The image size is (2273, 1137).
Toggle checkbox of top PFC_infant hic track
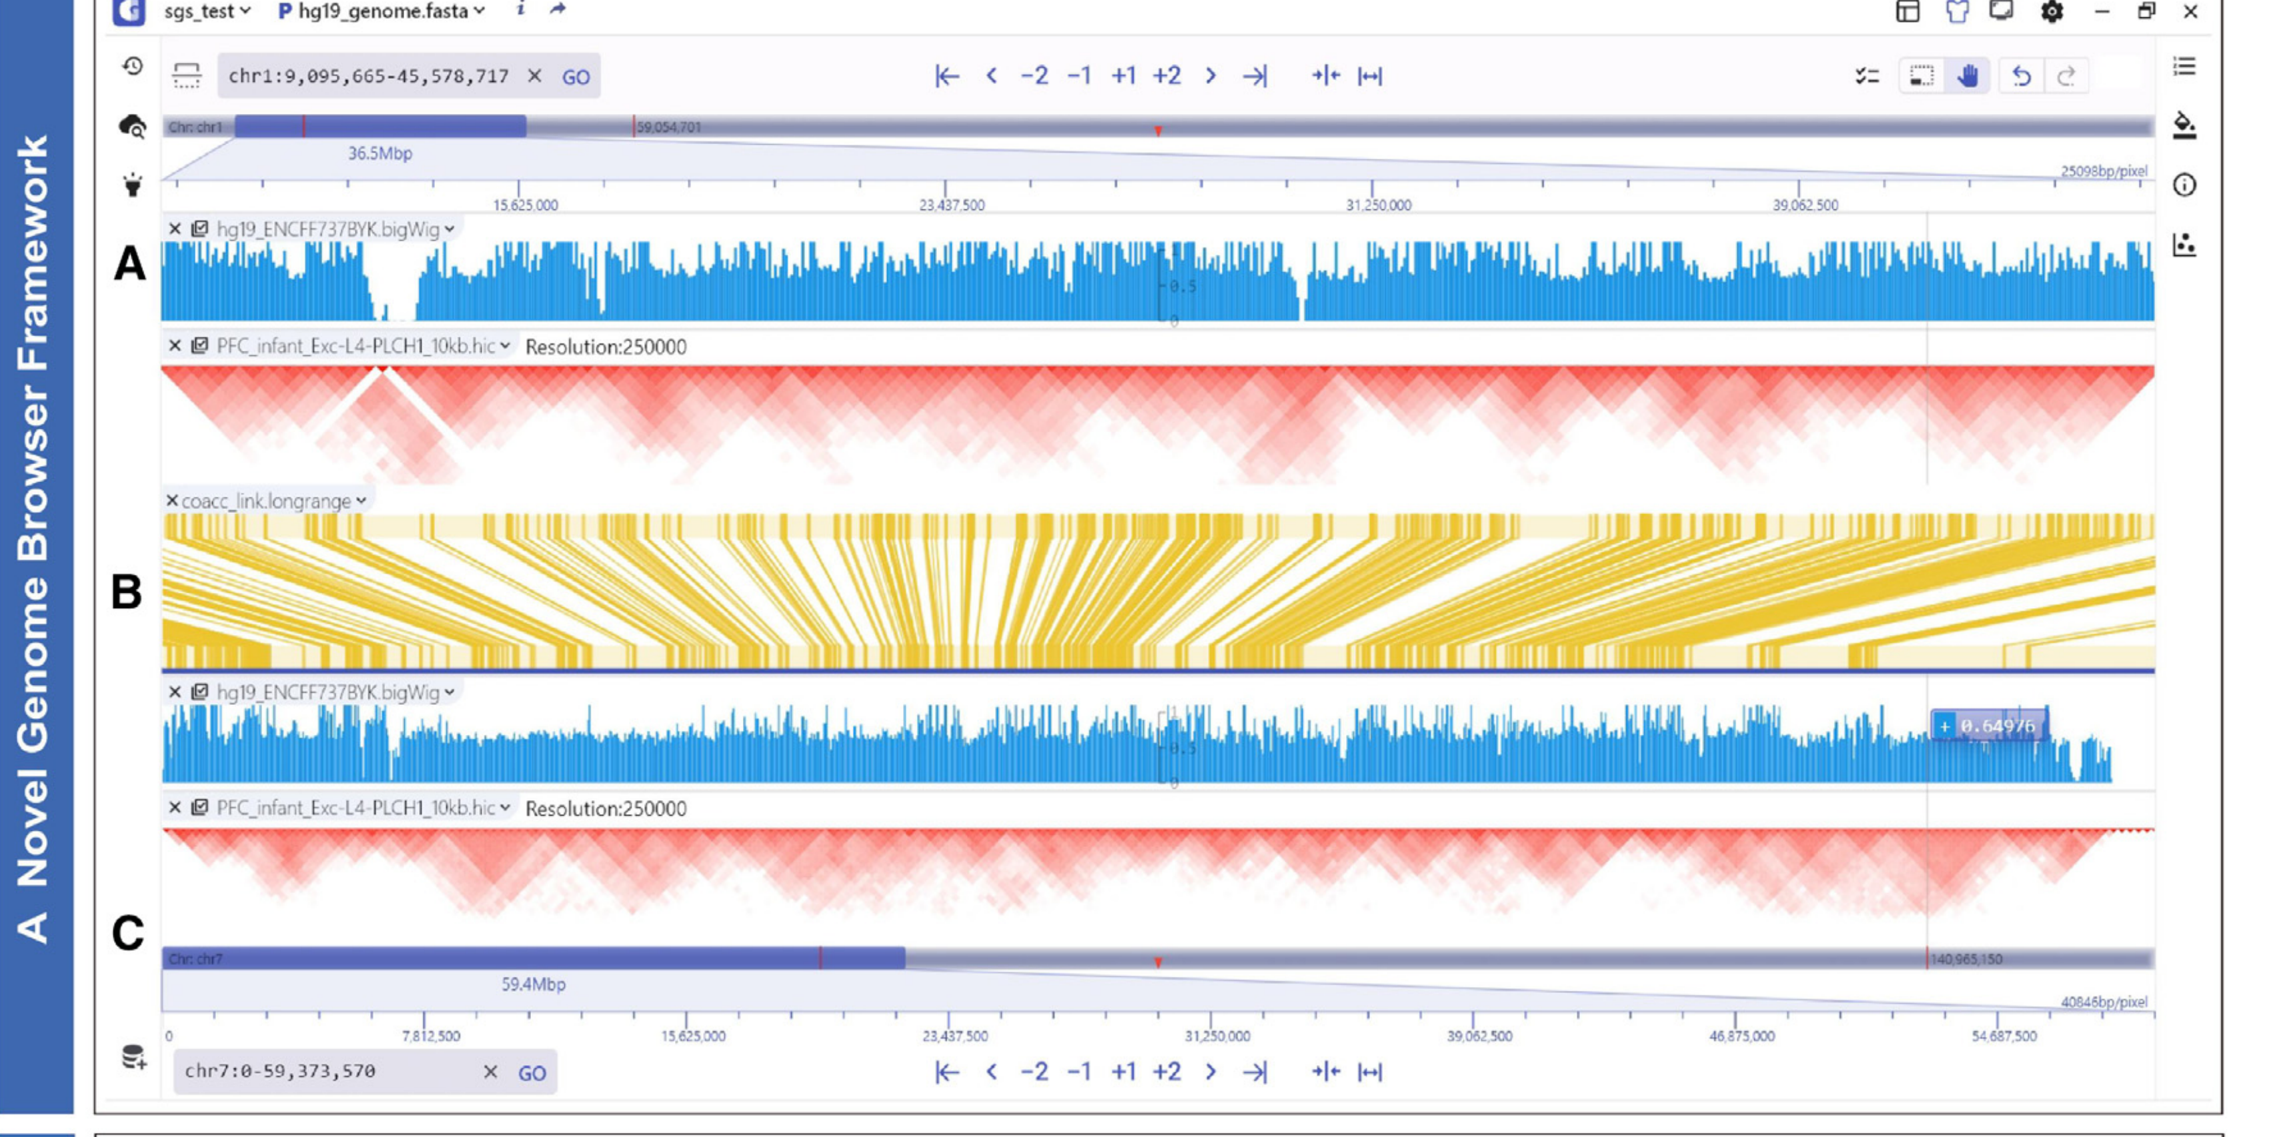[x=200, y=346]
